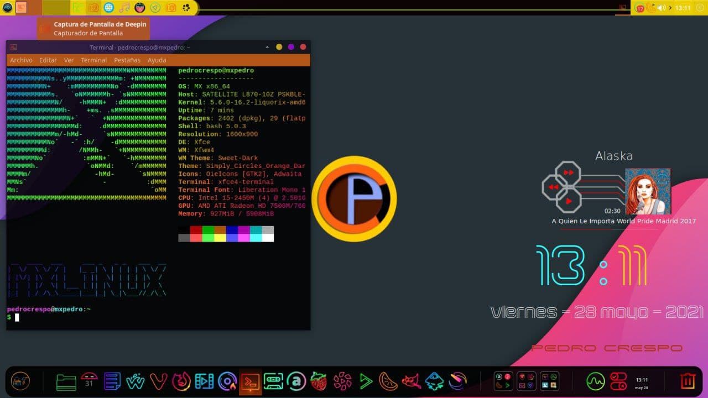Open the Archivo menu in the terminal
The width and height of the screenshot is (708, 398).
[21, 60]
